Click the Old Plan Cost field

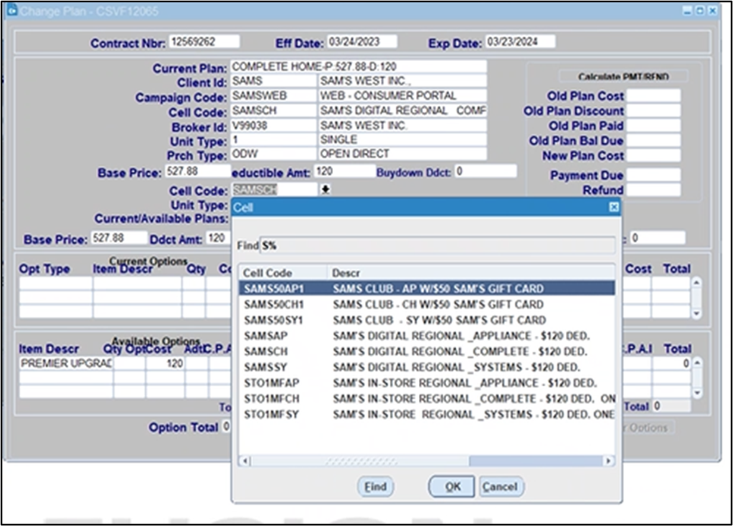(x=653, y=95)
